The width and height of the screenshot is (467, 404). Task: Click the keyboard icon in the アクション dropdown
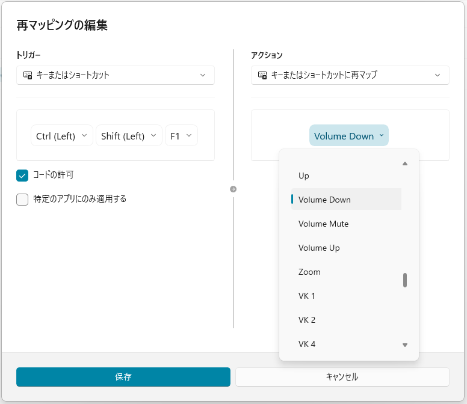pyautogui.click(x=262, y=75)
